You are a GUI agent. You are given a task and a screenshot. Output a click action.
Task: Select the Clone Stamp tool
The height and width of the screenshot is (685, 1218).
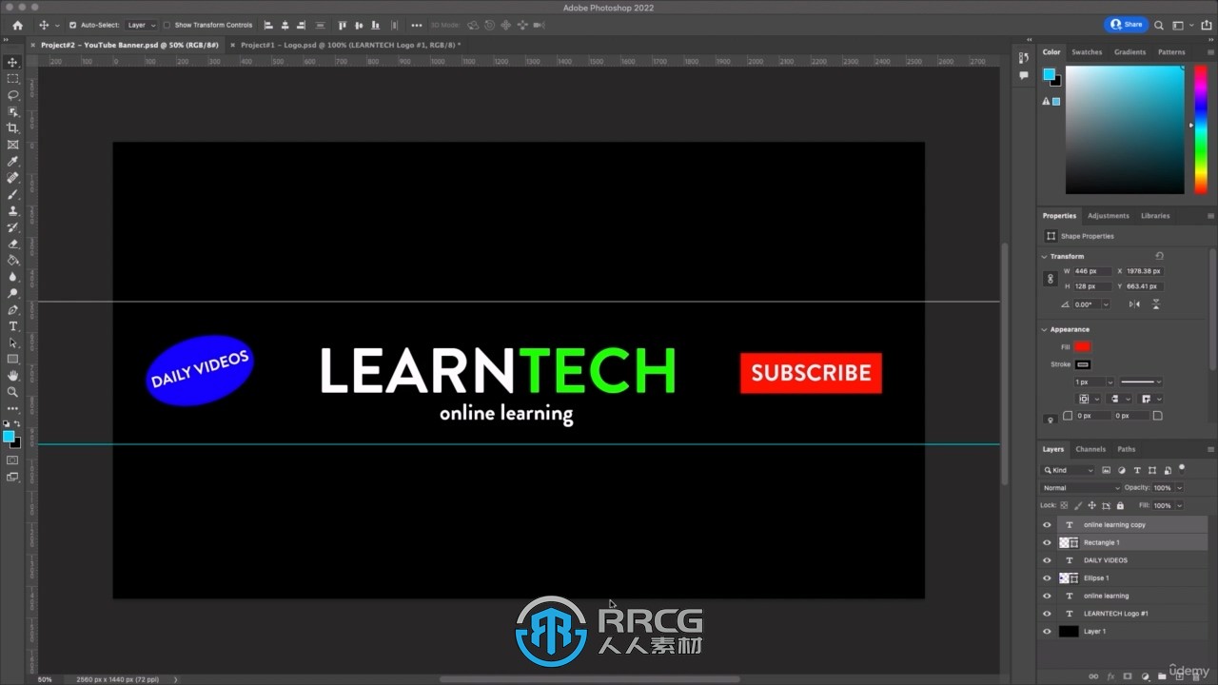12,210
